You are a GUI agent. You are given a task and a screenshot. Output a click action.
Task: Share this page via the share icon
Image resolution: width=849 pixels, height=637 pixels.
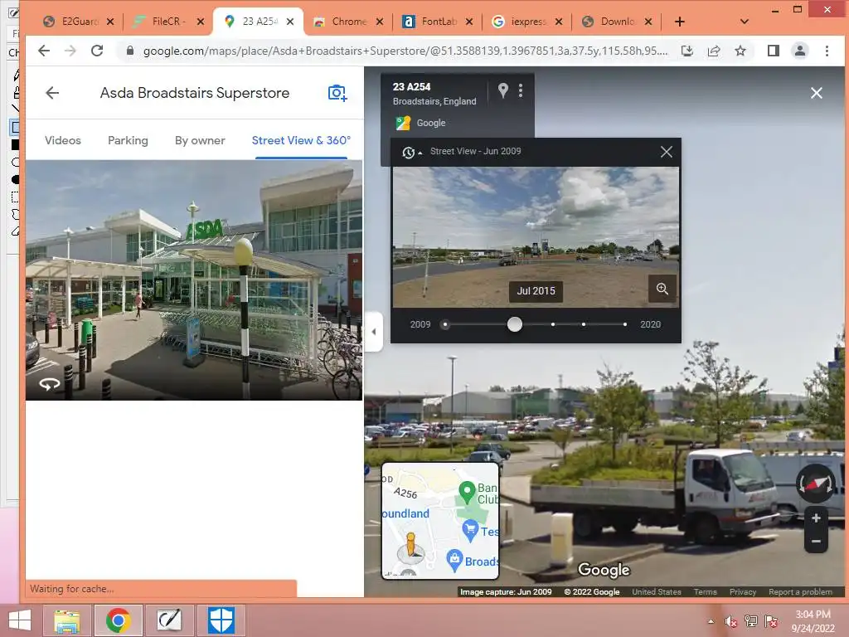pos(714,51)
